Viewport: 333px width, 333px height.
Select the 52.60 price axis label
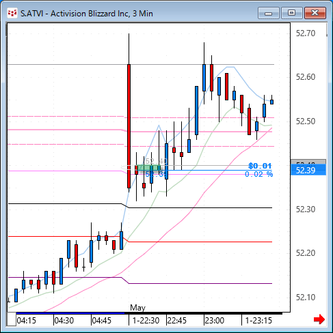point(306,77)
